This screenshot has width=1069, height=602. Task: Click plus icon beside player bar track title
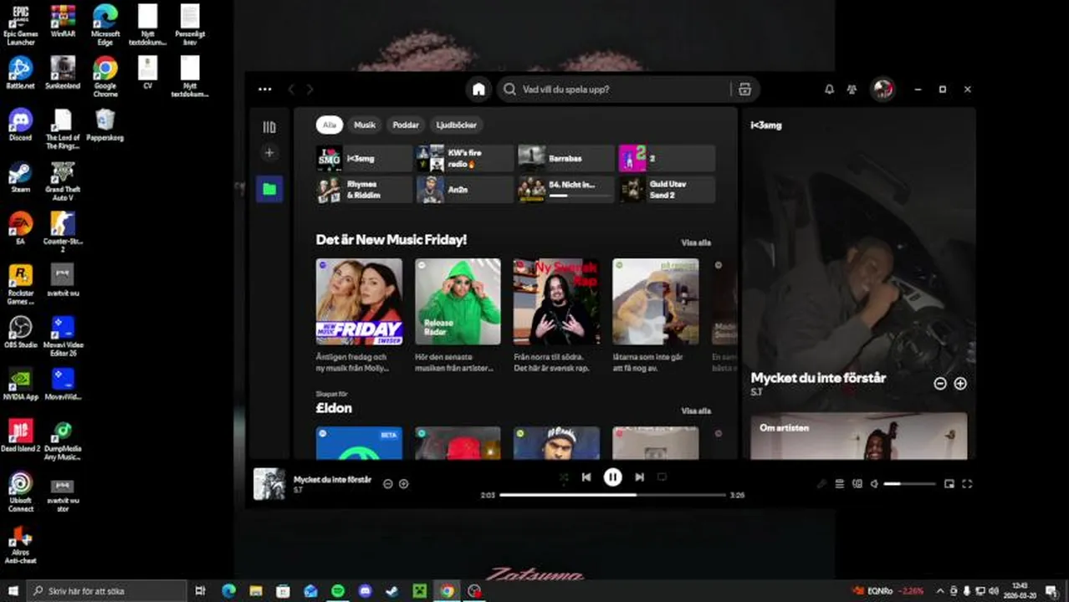403,483
